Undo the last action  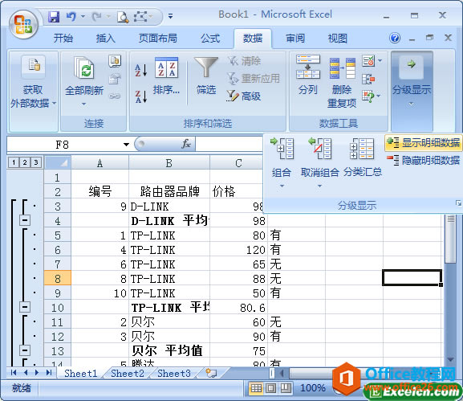[71, 16]
